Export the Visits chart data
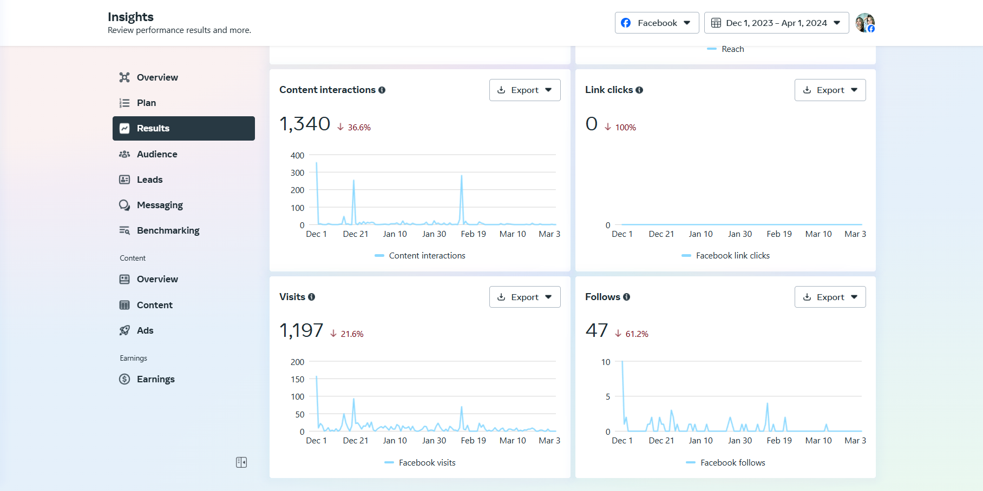Screen dimensions: 983x491 pyautogui.click(x=525, y=297)
